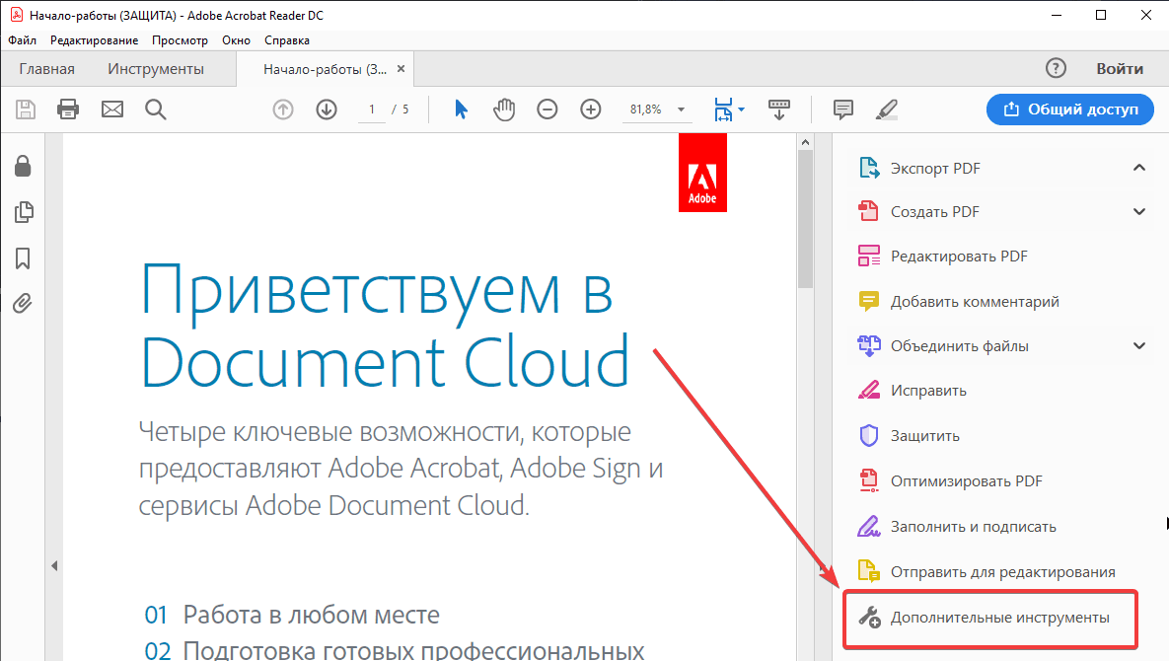Collapse the Экспорт PDF section

(1139, 168)
